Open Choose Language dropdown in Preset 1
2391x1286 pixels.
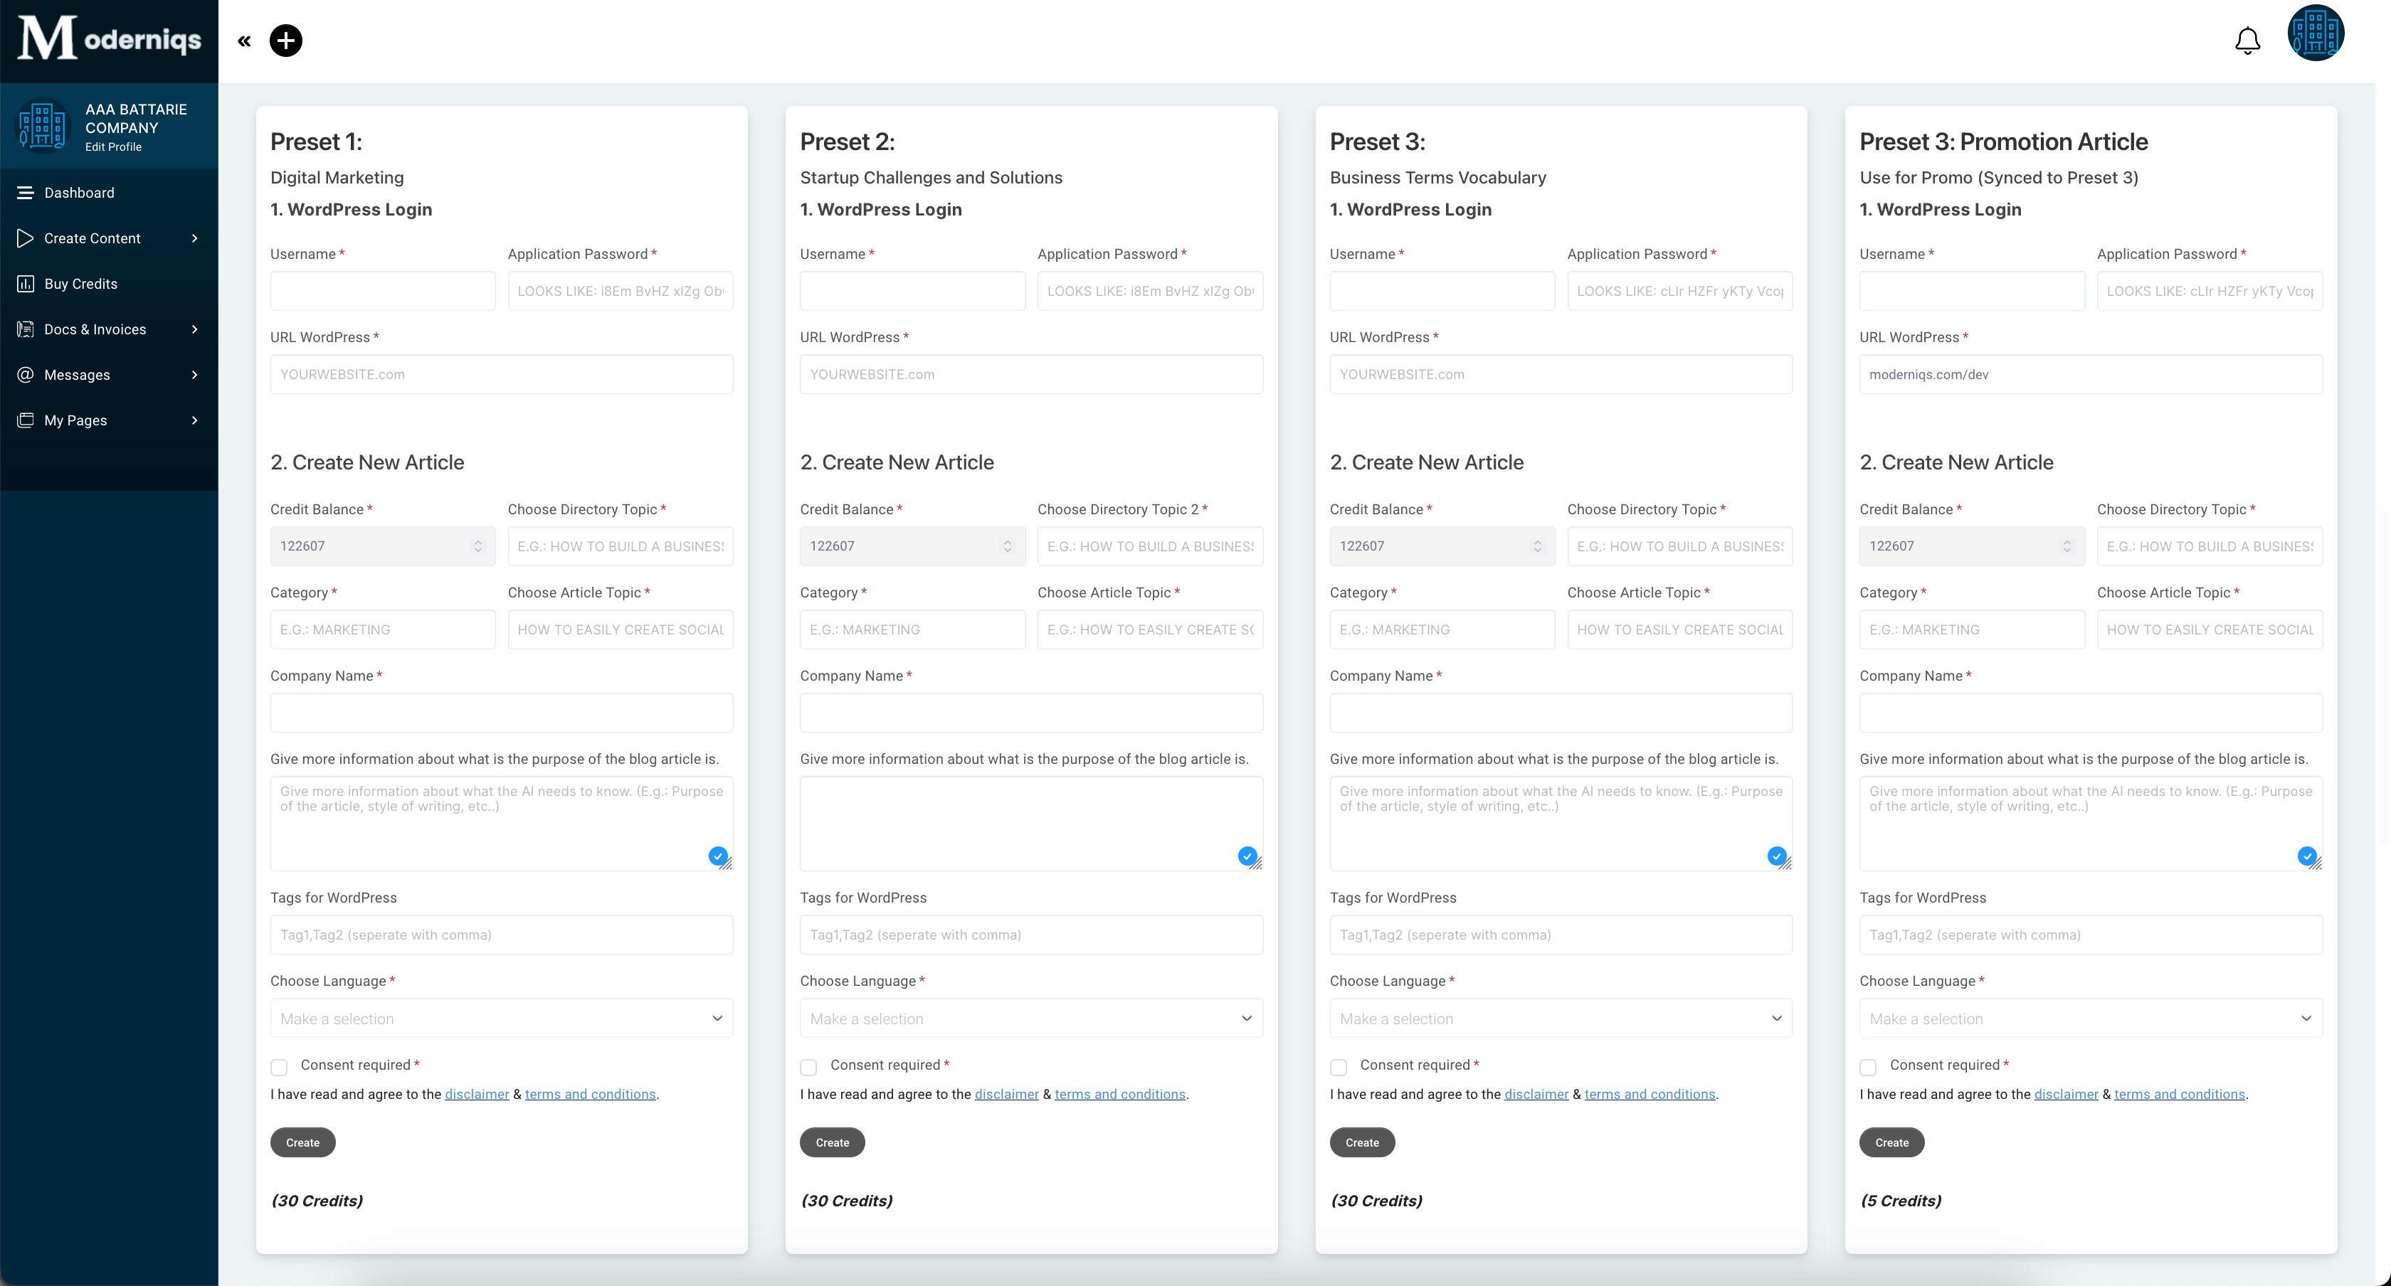pos(500,1018)
